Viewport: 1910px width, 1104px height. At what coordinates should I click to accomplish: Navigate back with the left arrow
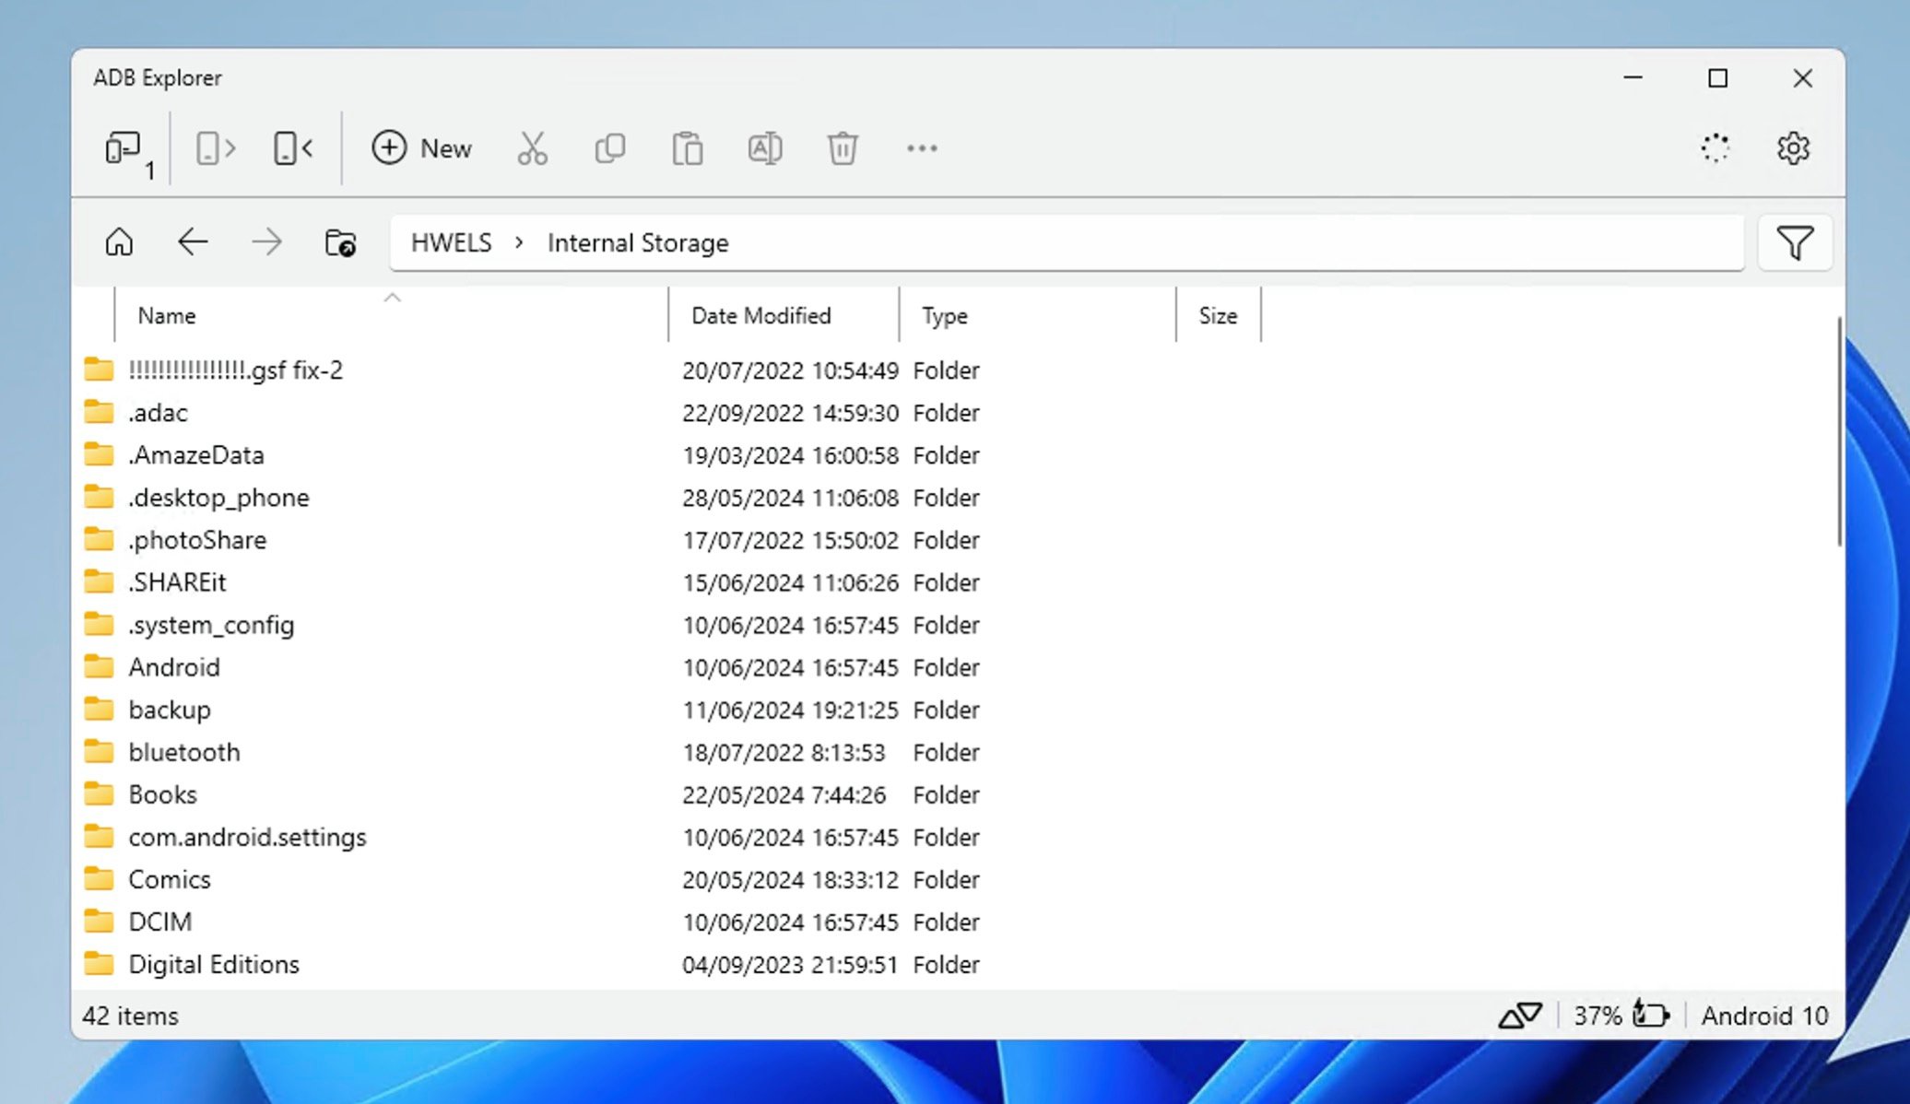pos(193,243)
